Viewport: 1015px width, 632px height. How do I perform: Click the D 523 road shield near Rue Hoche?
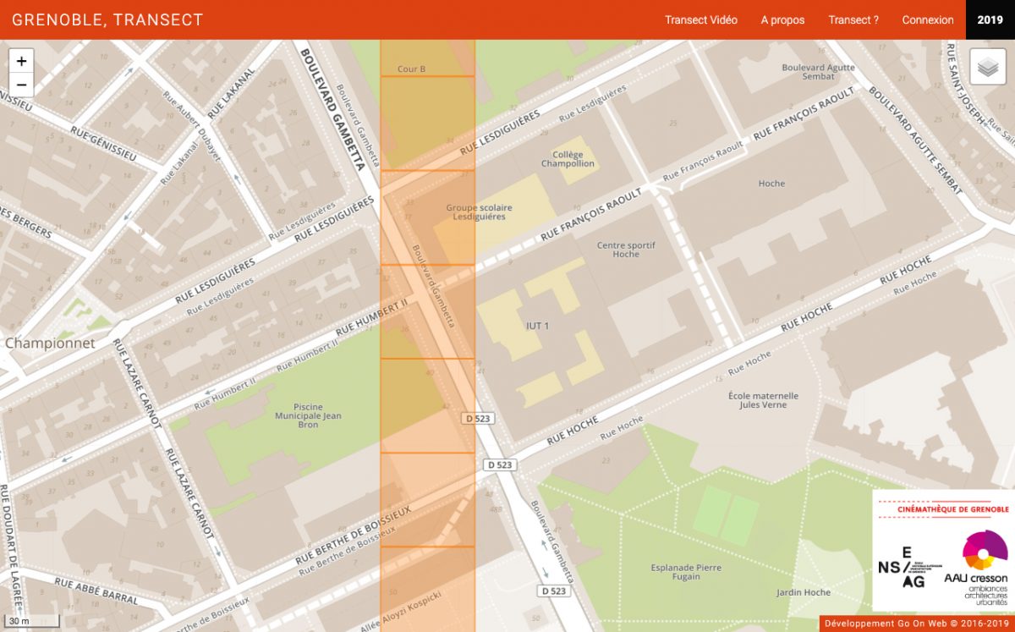click(x=500, y=464)
